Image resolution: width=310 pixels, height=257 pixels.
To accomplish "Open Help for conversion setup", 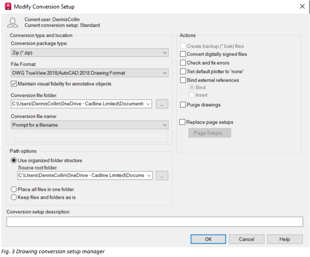I will [285, 239].
